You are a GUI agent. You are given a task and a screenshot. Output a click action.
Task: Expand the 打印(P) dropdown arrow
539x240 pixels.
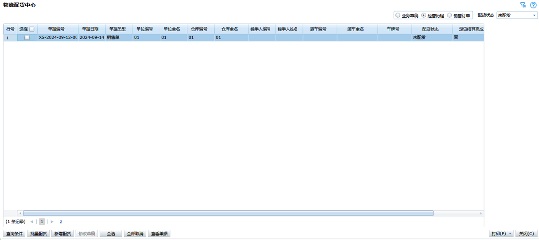coord(510,233)
